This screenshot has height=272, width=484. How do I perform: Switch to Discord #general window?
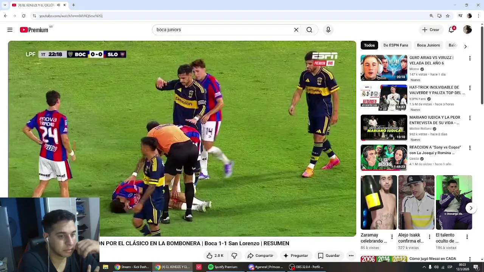click(266, 267)
